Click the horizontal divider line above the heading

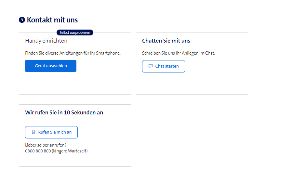coord(133,7)
